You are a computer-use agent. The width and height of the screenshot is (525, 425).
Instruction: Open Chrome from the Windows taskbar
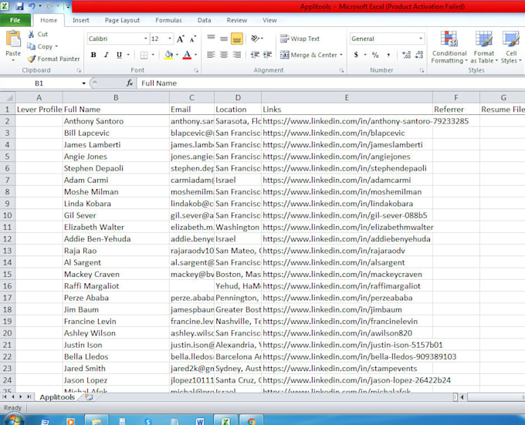click(252, 420)
